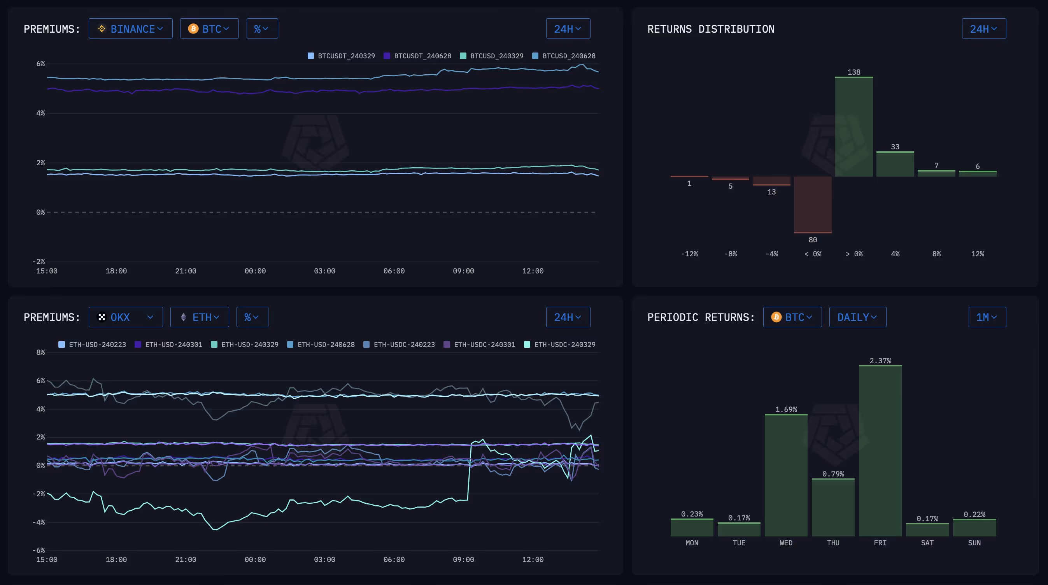Open the Returns Distribution 24H dropdown
Image resolution: width=1048 pixels, height=585 pixels.
[x=983, y=28]
